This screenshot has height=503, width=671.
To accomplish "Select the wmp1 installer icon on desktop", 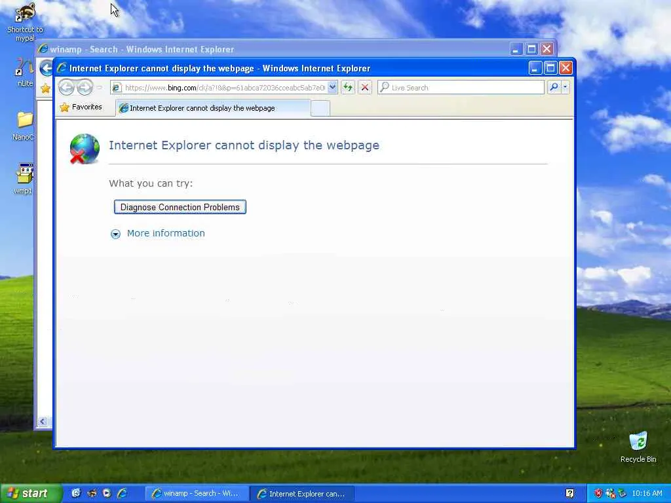I will coord(24,179).
